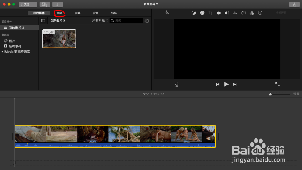This screenshot has width=302, height=170.
Task: Open 所有片段 clip filter dropdown
Action: click(x=100, y=21)
